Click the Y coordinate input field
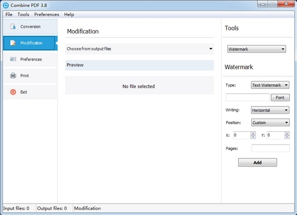Image resolution: width=297 pixels, height=215 pixels. [x=276, y=135]
